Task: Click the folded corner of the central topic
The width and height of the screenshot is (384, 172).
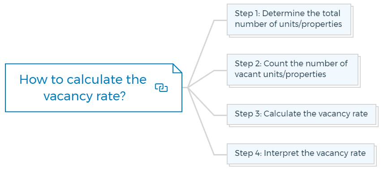Action: click(x=177, y=68)
